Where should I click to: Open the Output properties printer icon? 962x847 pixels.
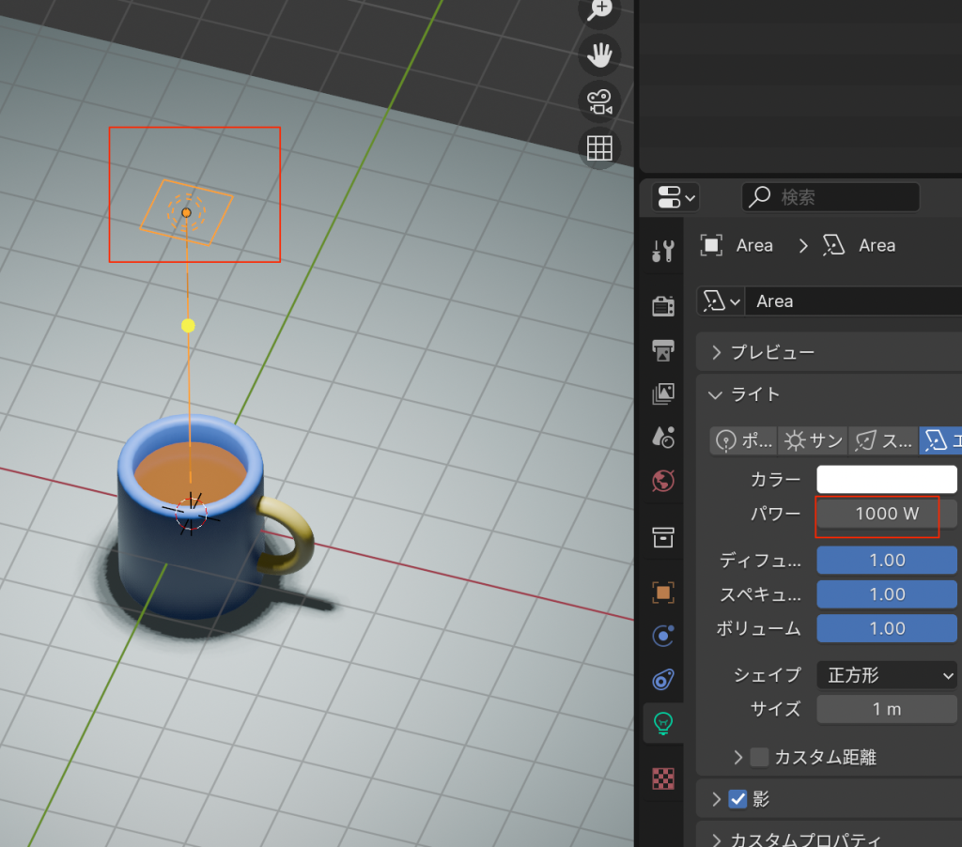(x=663, y=350)
